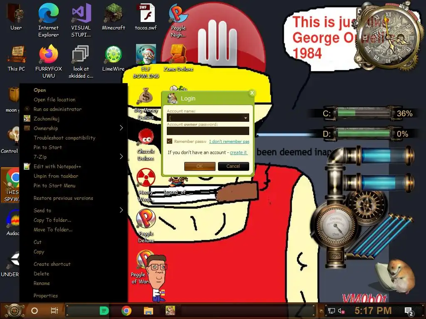The width and height of the screenshot is (426, 319).
Task: Select the tacos.swf file icon
Action: 146,16
